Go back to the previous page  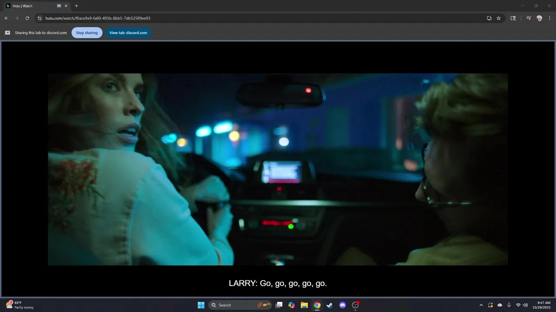[x=6, y=18]
